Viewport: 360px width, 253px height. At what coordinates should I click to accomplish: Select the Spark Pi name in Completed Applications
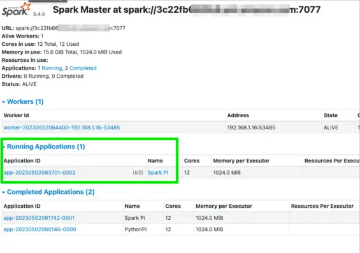coord(134,218)
